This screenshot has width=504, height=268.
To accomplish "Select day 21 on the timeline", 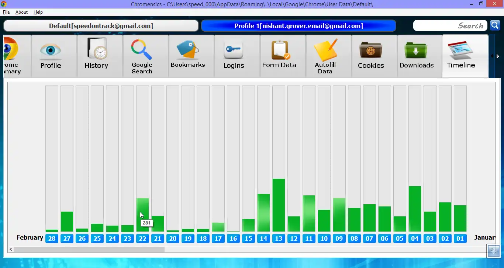I will [x=158, y=239].
